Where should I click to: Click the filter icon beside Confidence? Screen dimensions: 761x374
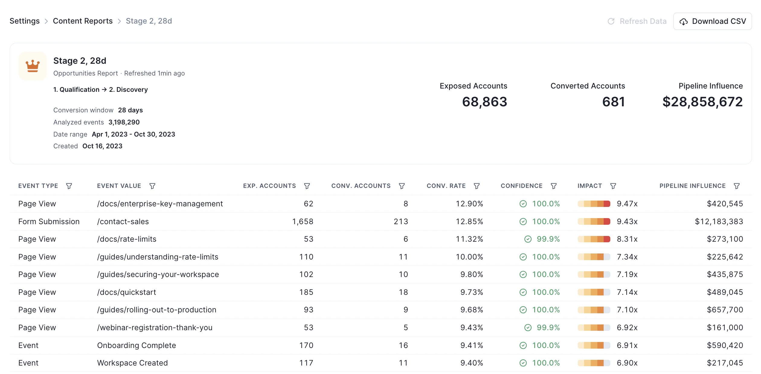pyautogui.click(x=554, y=186)
